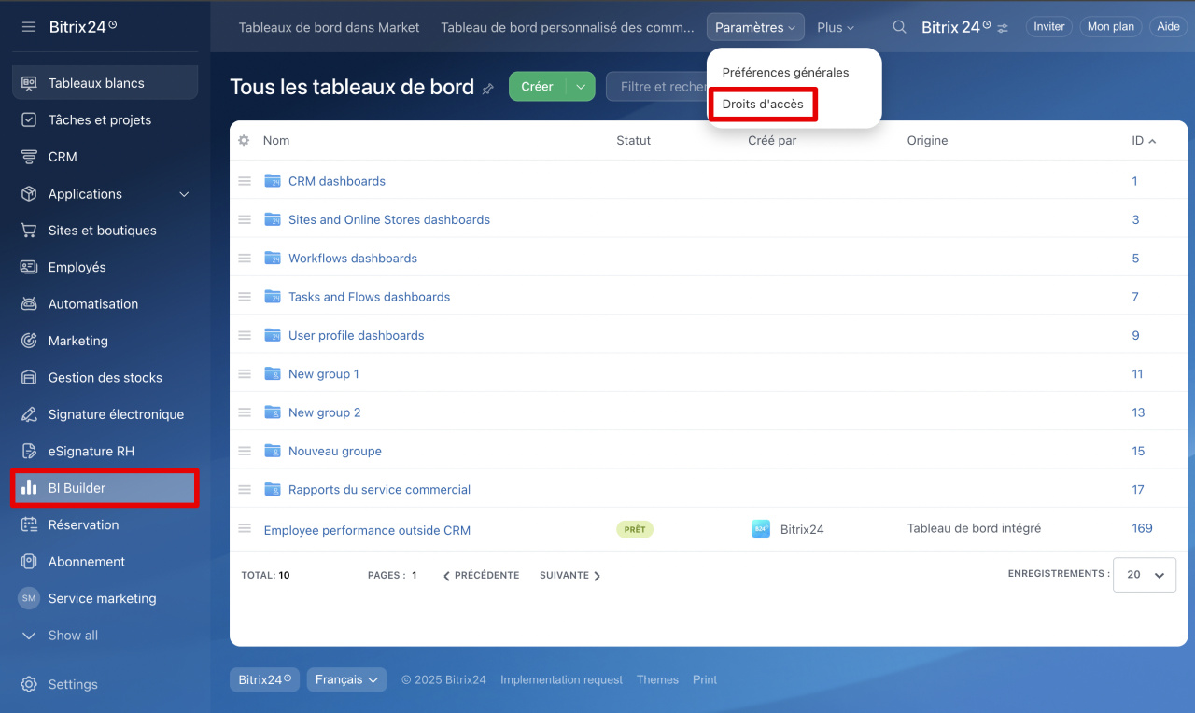Click the CRM dashboards folder icon
This screenshot has height=713, width=1195.
point(273,181)
